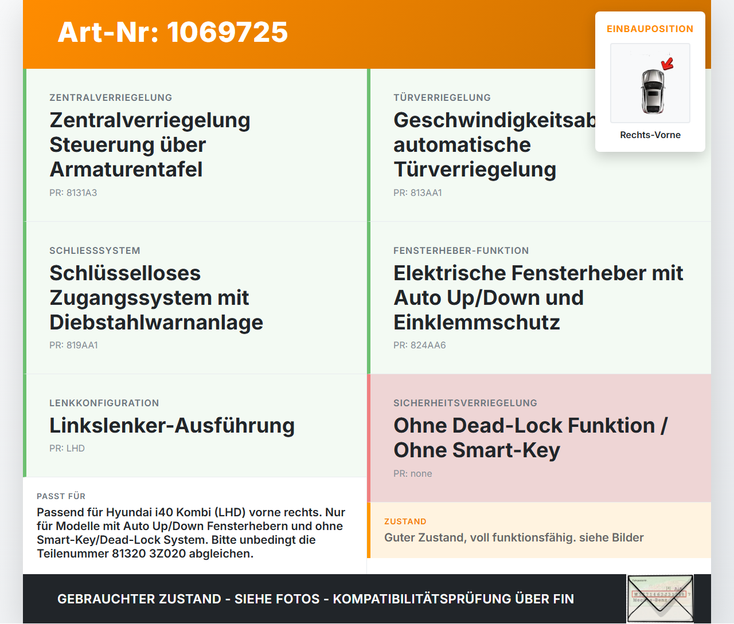The width and height of the screenshot is (734, 624).
Task: Click the PR: 8131A3 code
Action: pos(73,193)
